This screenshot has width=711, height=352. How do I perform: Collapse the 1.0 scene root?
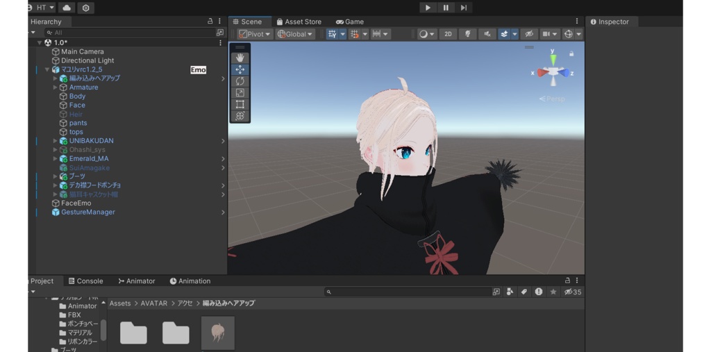tap(40, 42)
